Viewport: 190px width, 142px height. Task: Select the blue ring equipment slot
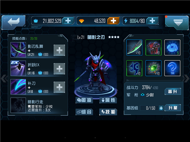click(172, 47)
